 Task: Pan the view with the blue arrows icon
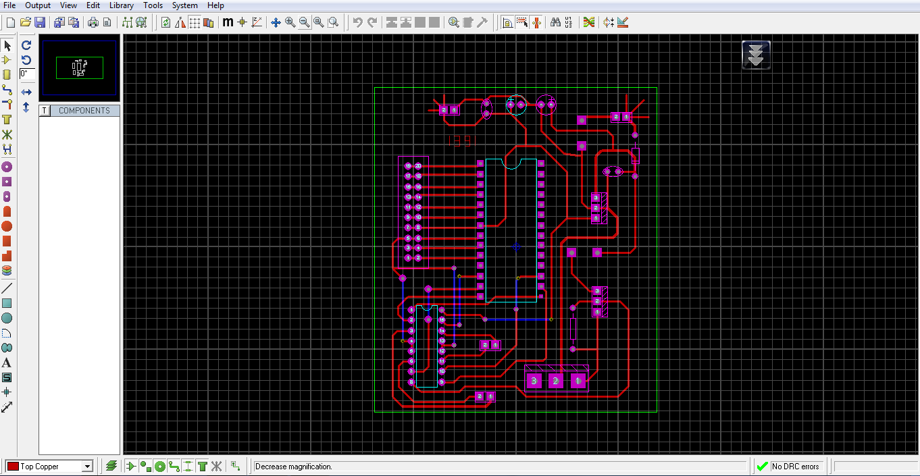[276, 22]
